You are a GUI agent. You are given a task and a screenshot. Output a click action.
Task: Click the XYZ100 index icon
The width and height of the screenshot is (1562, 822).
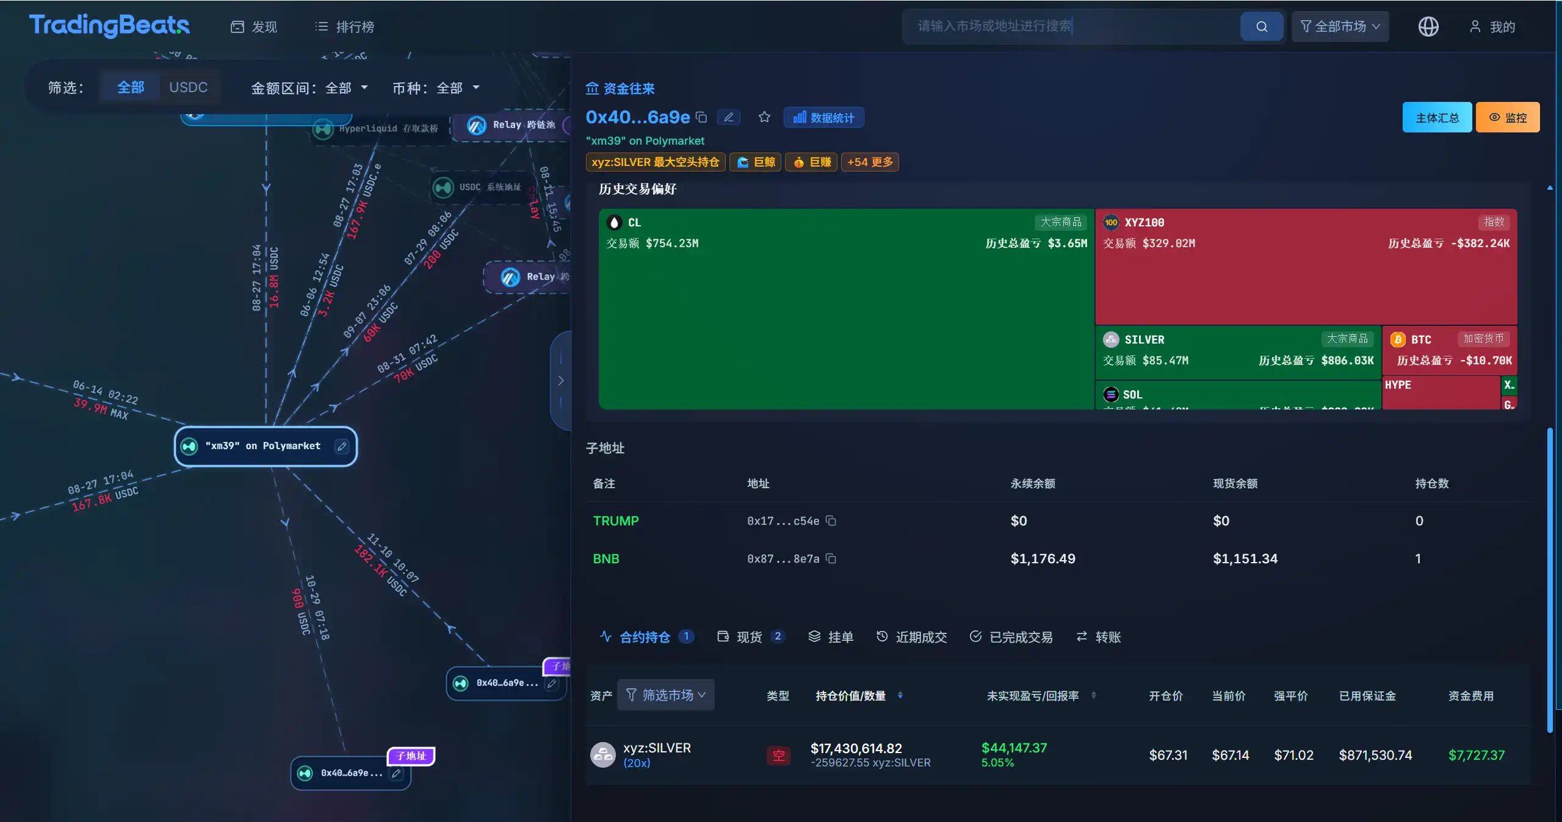click(x=1111, y=223)
